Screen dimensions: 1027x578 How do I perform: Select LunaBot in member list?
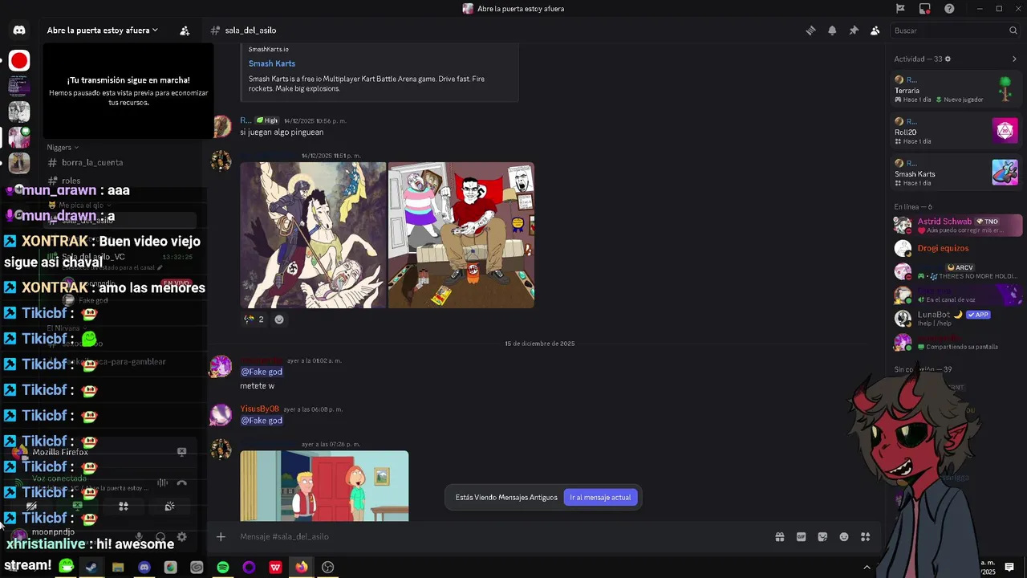[956, 319]
